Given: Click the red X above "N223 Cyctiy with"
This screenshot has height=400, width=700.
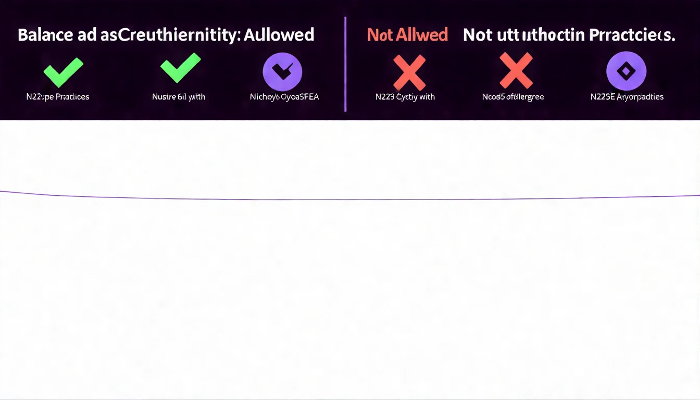Looking at the screenshot, I should [409, 72].
